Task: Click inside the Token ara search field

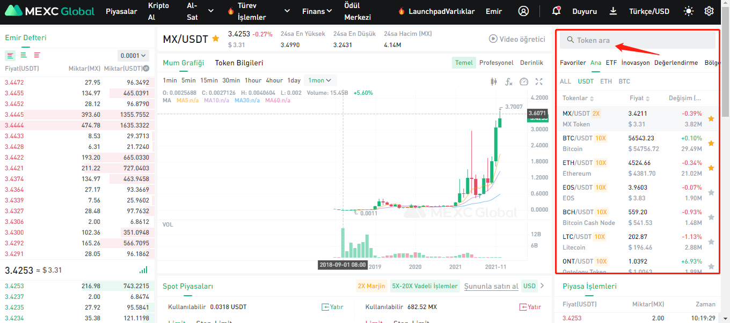Action: [638, 40]
